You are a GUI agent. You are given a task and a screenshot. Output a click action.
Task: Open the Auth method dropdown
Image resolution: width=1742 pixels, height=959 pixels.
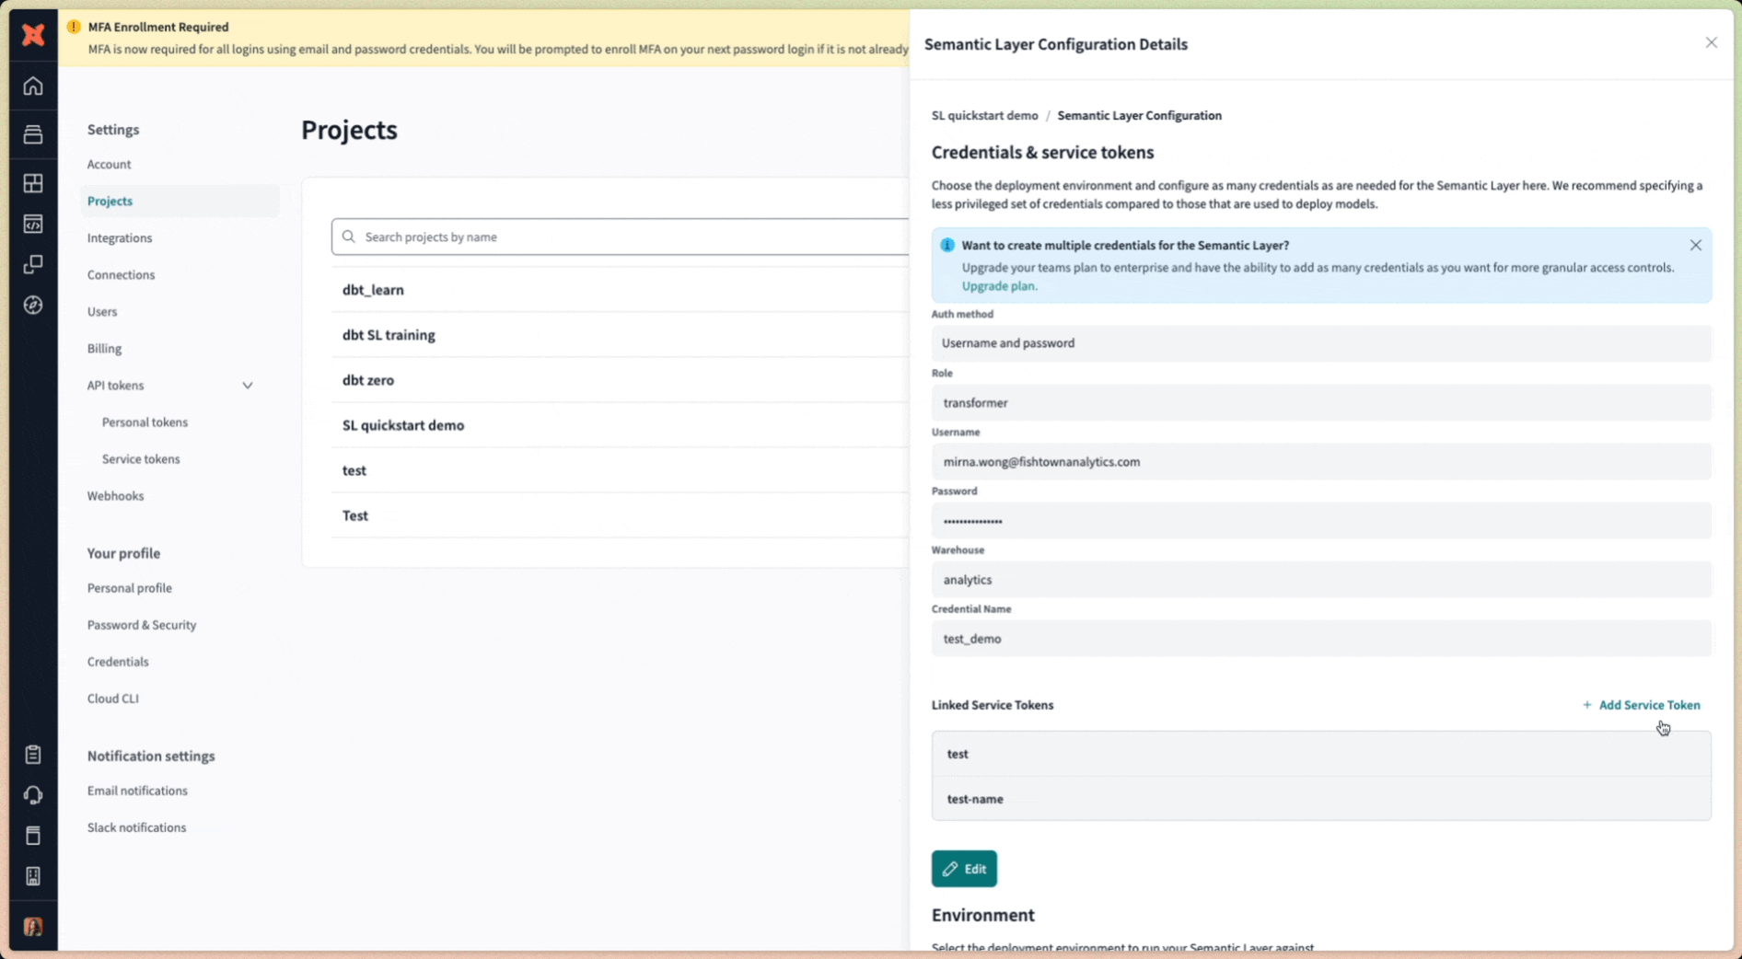(1320, 342)
